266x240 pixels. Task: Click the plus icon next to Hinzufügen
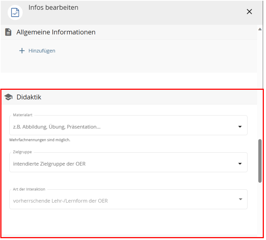(22, 51)
